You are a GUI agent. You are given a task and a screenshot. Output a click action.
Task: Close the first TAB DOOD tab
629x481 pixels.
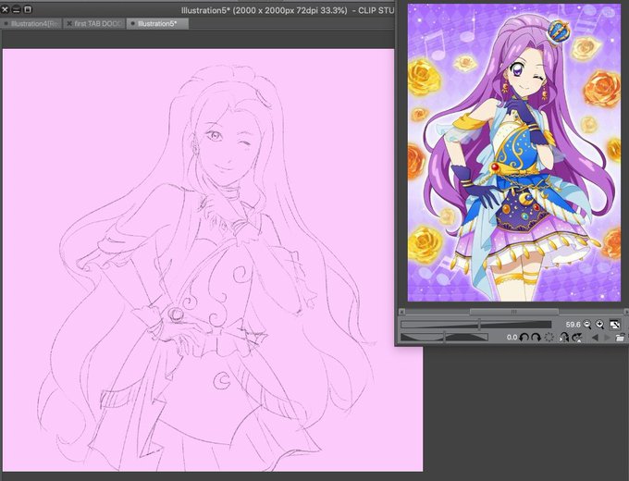69,24
